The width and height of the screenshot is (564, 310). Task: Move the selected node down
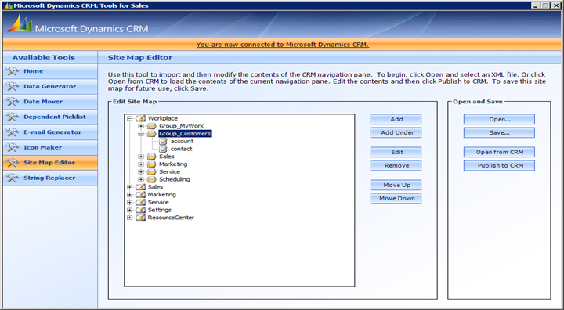pyautogui.click(x=396, y=198)
